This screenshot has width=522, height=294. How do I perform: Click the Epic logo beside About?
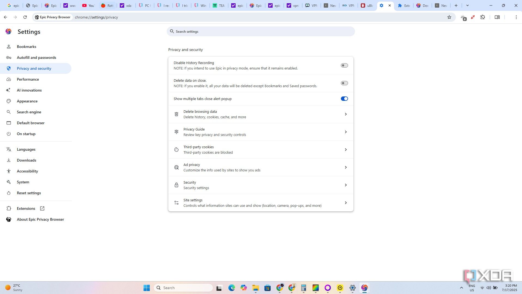[x=9, y=219]
